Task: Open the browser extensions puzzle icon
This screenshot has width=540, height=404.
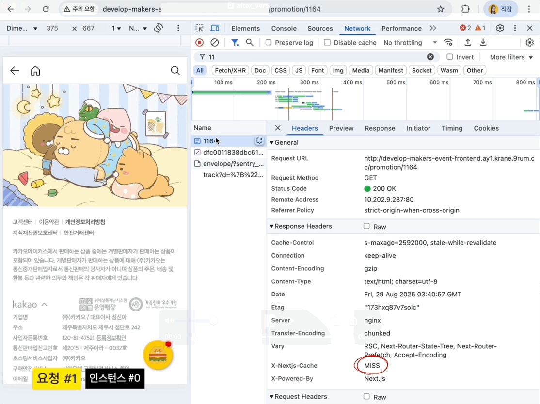Action: pyautogui.click(x=465, y=9)
